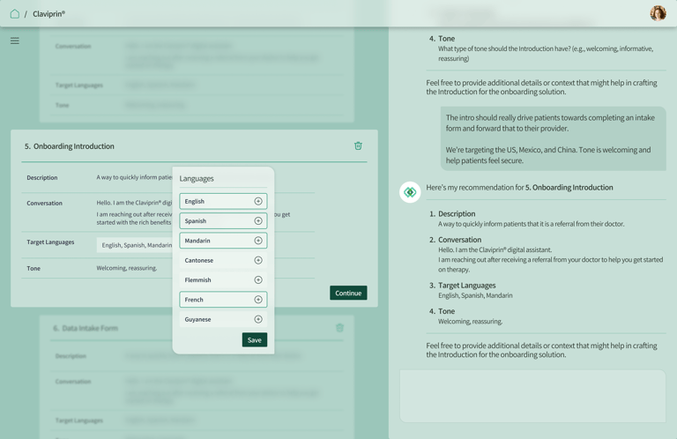Click 'Here's my recommendation' chat heading

[x=519, y=188]
